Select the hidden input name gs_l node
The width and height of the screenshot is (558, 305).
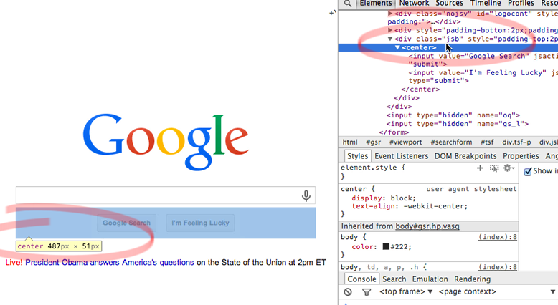458,124
